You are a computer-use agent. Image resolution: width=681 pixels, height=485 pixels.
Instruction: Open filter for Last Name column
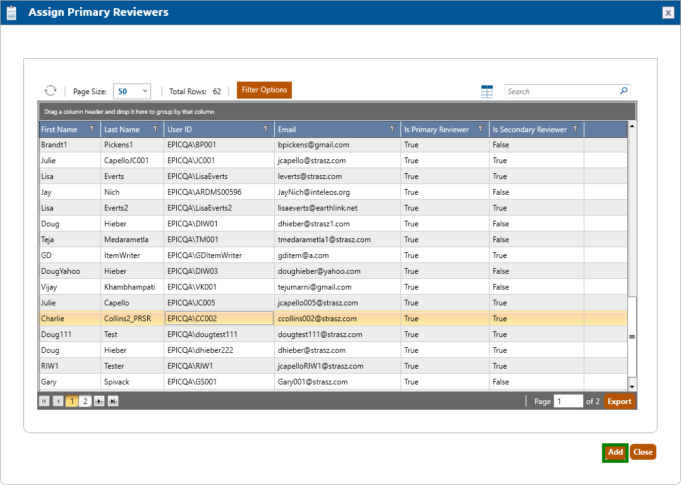pos(155,129)
